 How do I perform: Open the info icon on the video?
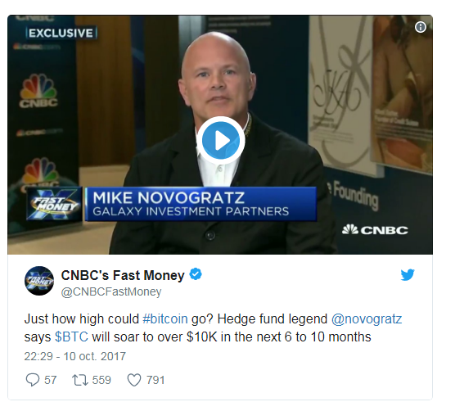tap(421, 27)
